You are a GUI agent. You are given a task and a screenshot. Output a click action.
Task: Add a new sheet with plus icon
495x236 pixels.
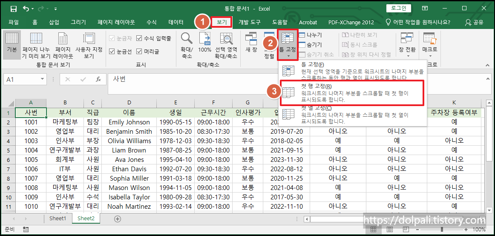coord(118,219)
